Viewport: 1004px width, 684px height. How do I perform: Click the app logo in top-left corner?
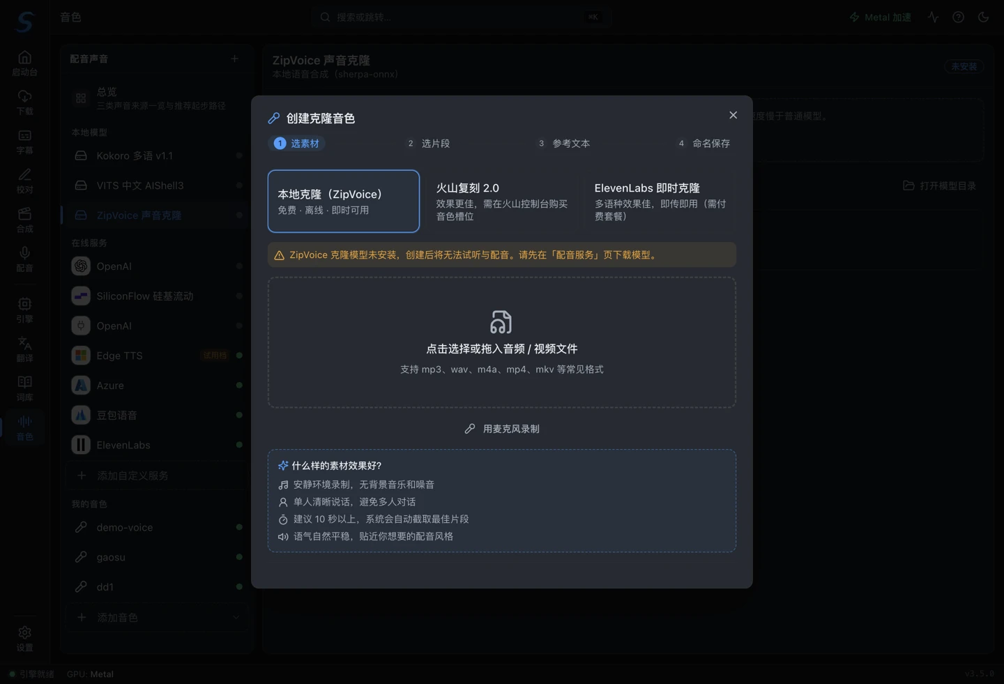point(24,21)
